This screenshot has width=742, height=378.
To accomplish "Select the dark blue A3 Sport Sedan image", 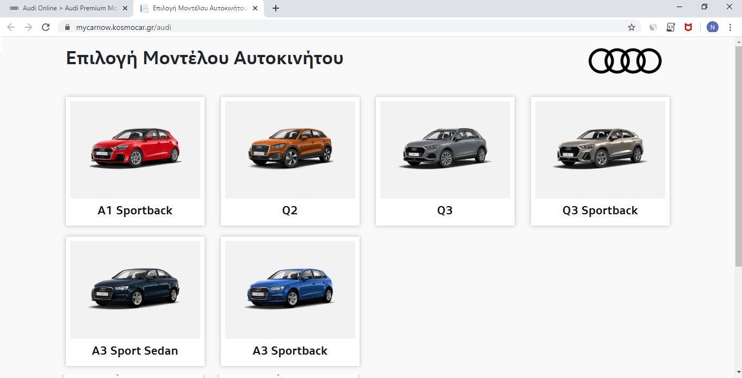I will click(135, 288).
